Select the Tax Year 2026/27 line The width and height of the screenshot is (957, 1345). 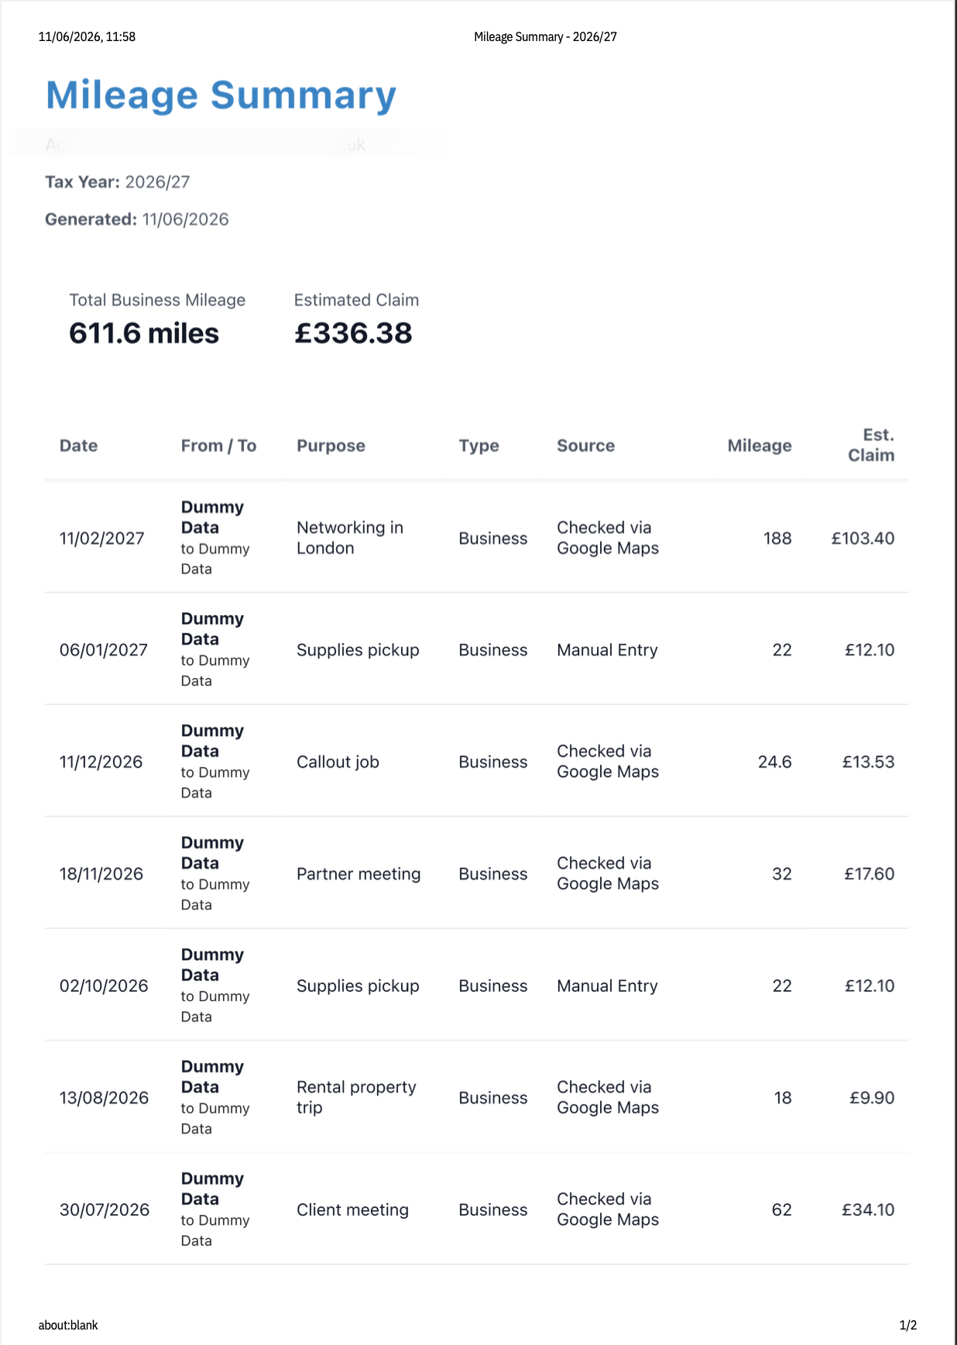(118, 182)
